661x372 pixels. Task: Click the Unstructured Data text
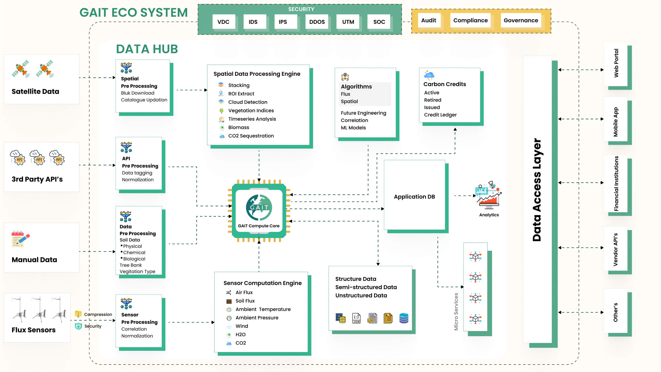click(x=361, y=296)
